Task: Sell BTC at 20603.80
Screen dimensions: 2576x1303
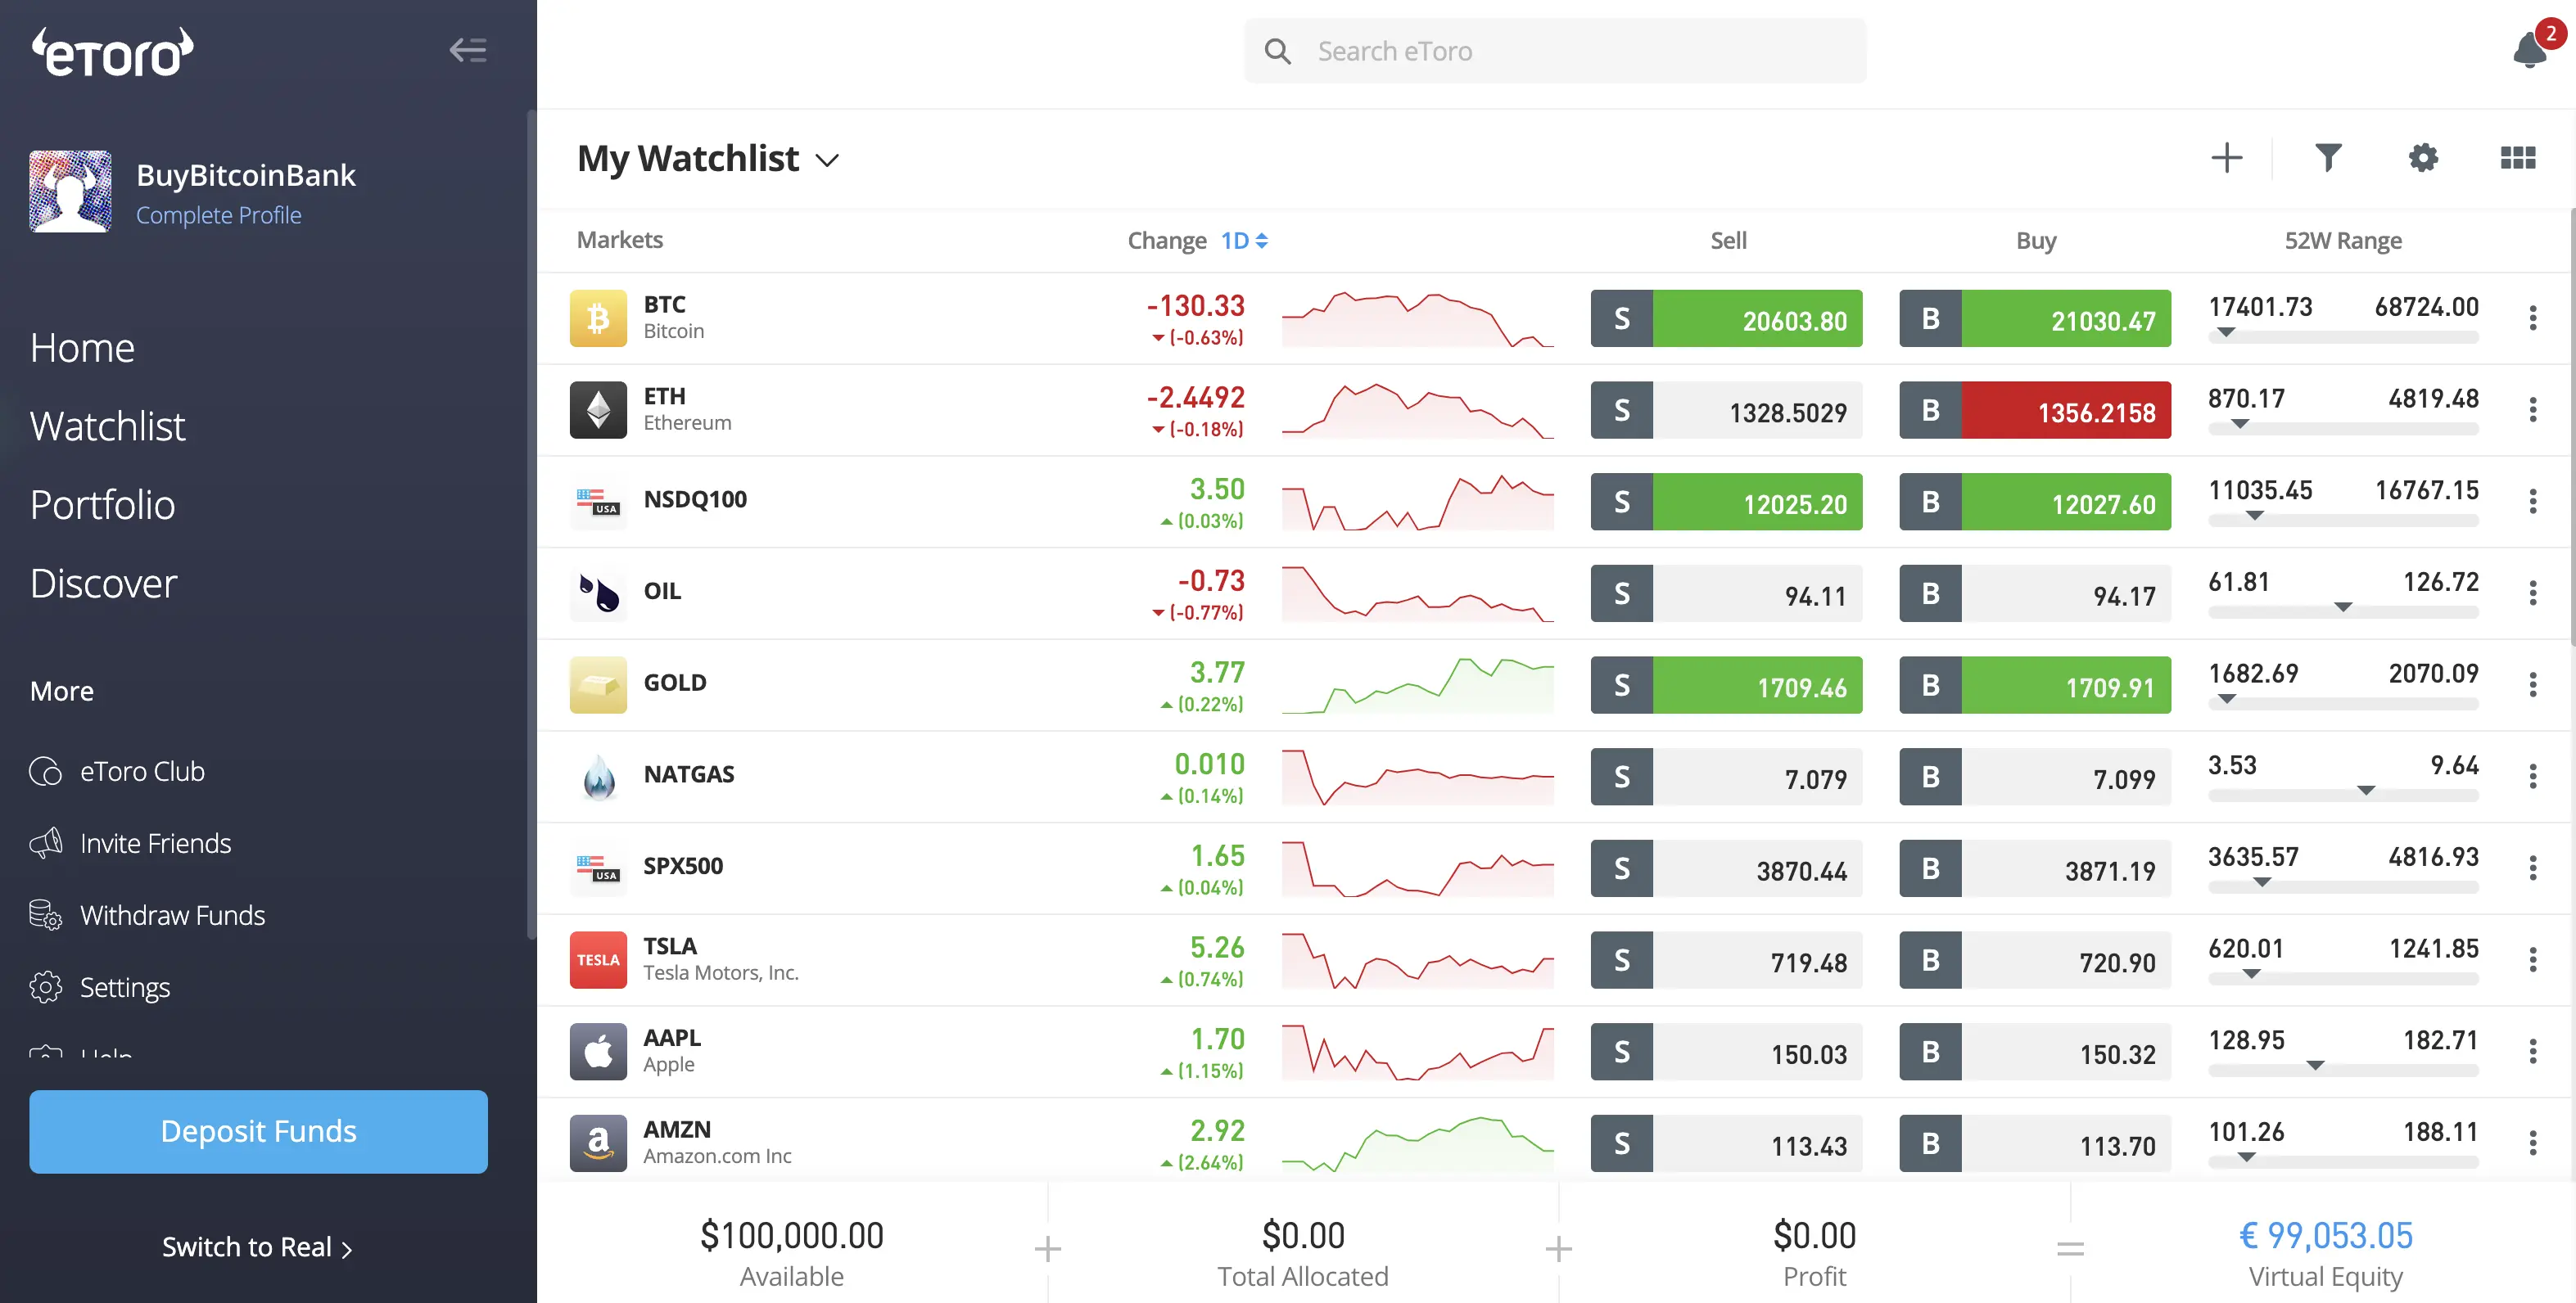Action: (x=1726, y=318)
